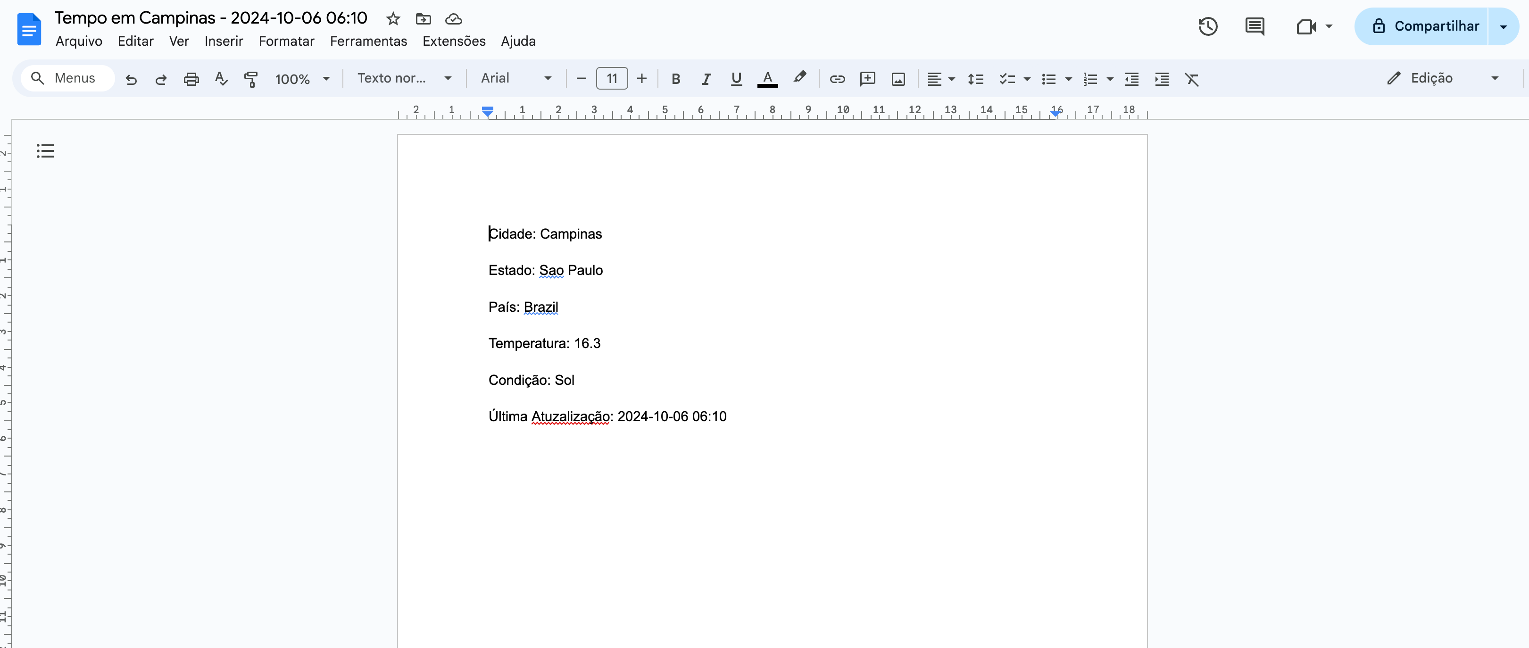Toggle italic formatting
This screenshot has width=1529, height=648.
point(706,79)
